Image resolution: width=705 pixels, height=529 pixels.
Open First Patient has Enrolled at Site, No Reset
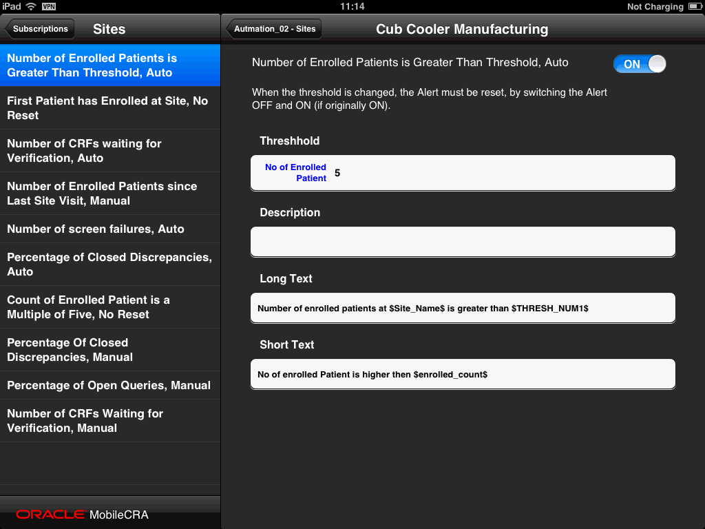110,108
